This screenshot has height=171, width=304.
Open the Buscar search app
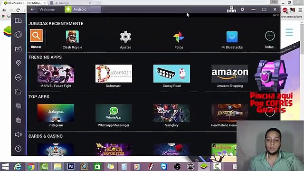(x=36, y=36)
